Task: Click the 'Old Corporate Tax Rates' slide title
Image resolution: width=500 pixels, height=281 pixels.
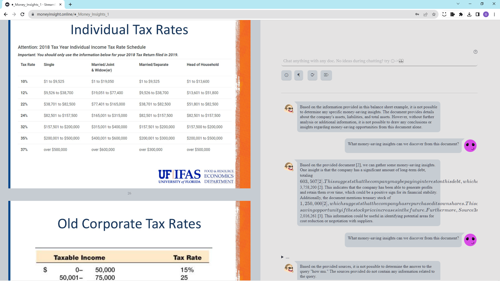Action: coord(129,224)
